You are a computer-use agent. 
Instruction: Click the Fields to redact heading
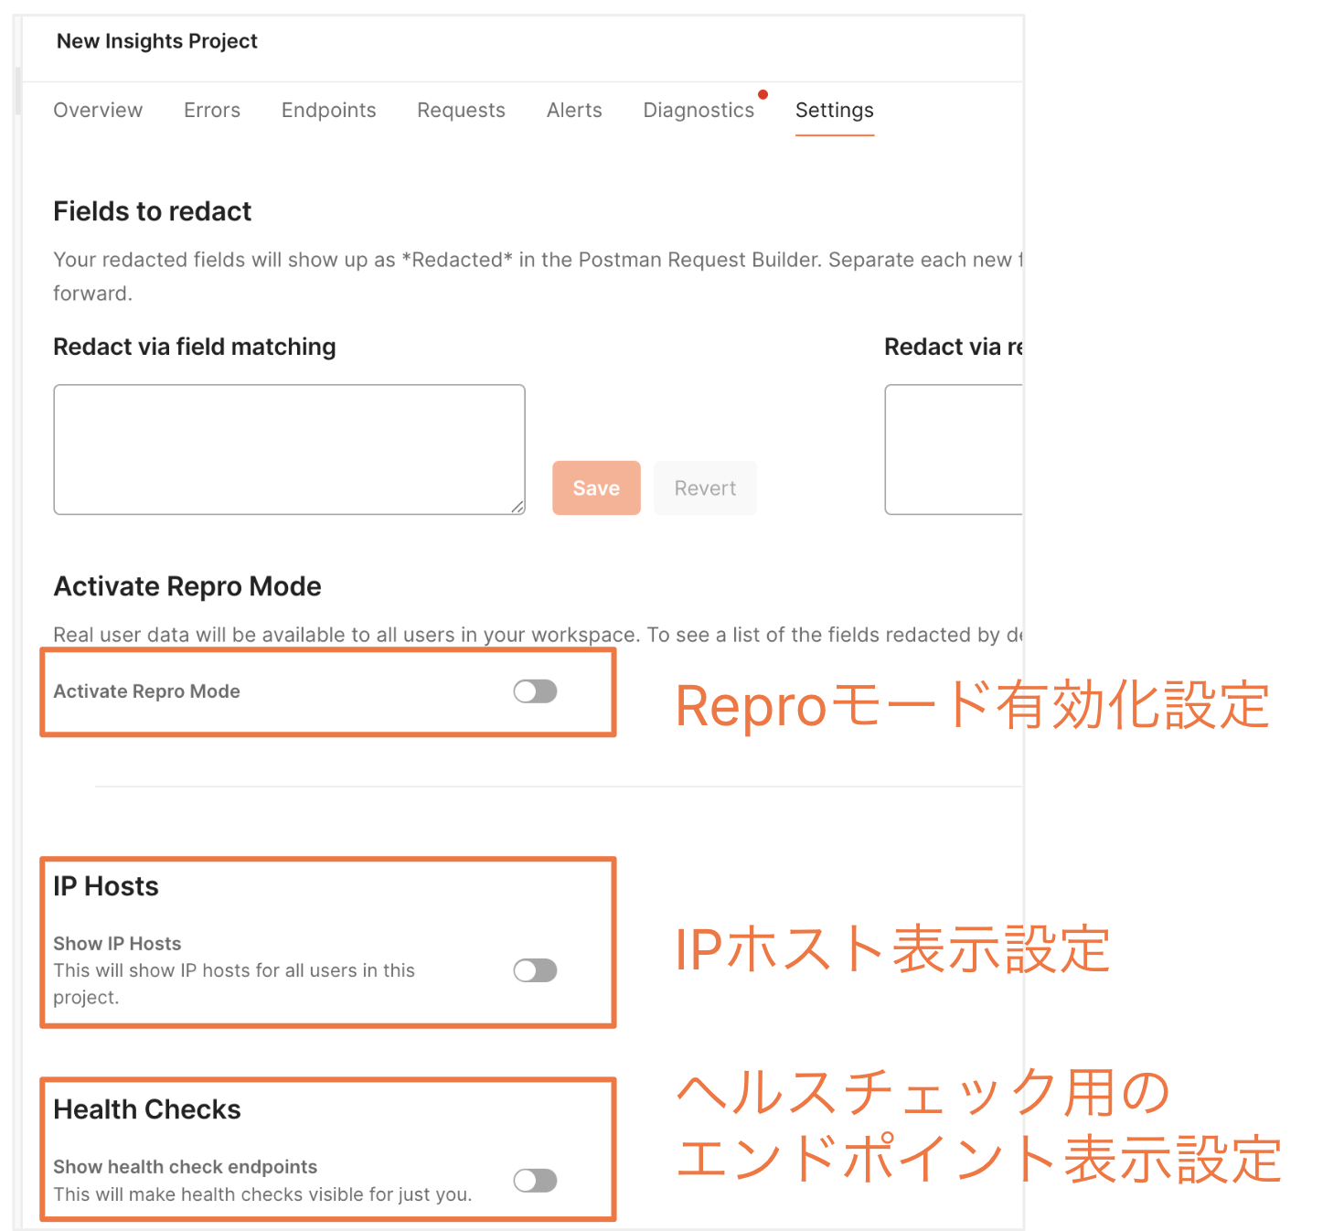(152, 211)
